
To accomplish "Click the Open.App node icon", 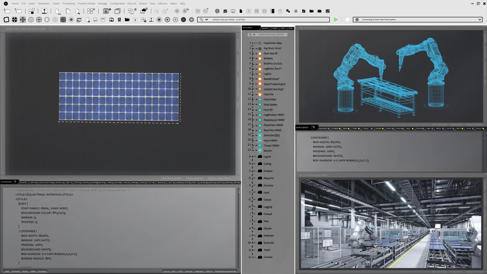I will 260,53.
